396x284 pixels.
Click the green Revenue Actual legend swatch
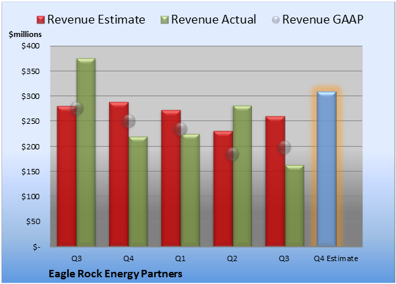(x=164, y=20)
